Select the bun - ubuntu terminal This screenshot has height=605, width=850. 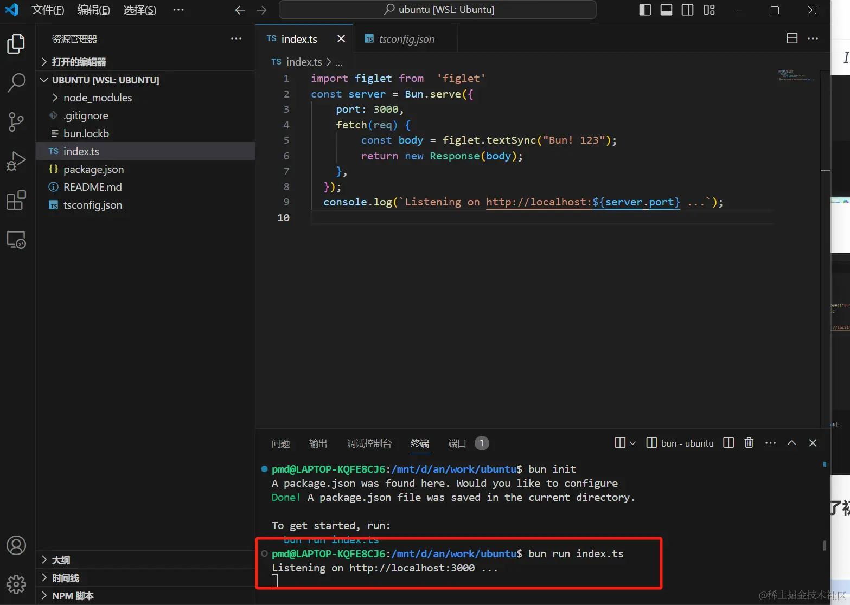tap(680, 443)
